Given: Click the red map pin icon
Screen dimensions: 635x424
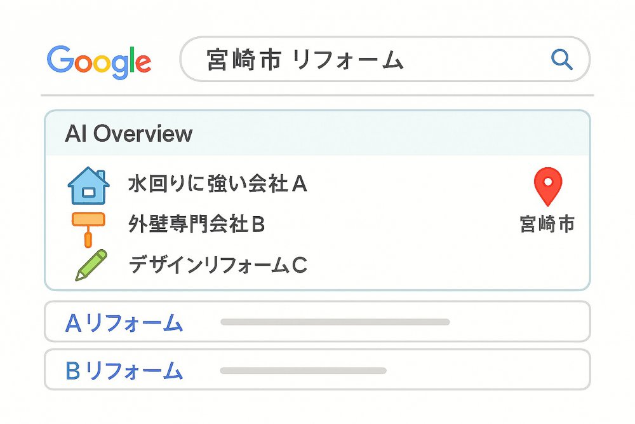Looking at the screenshot, I should tap(548, 186).
